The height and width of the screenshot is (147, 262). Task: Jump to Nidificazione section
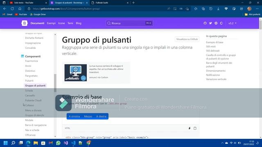(x=213, y=75)
